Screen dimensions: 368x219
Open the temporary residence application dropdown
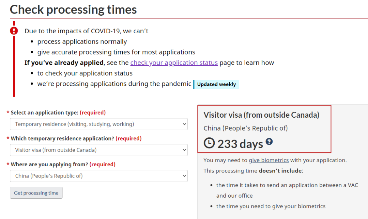99,150
